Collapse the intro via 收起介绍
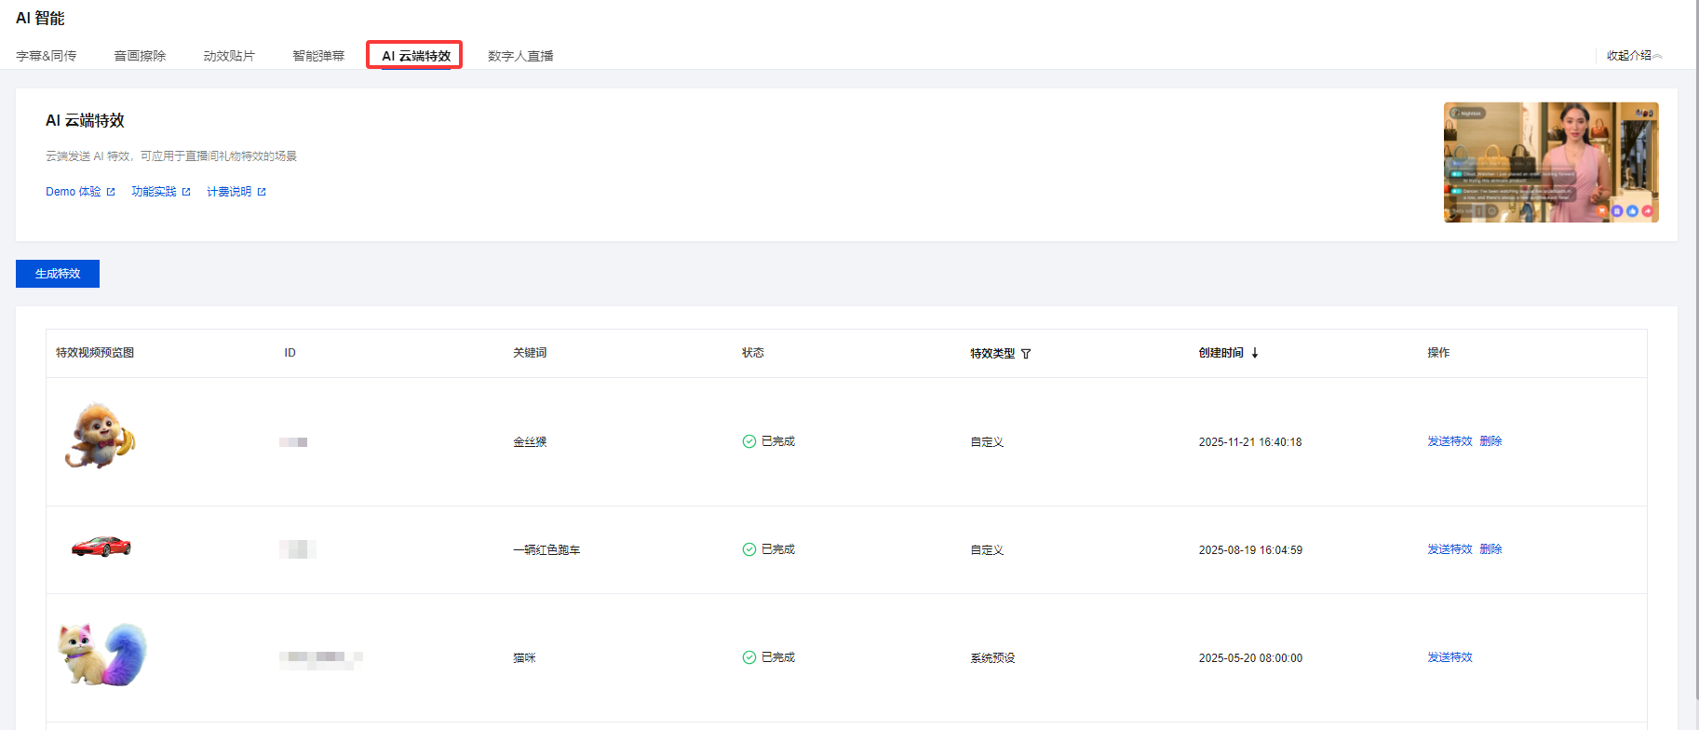Viewport: 1699px width, 730px height. coord(1634,56)
